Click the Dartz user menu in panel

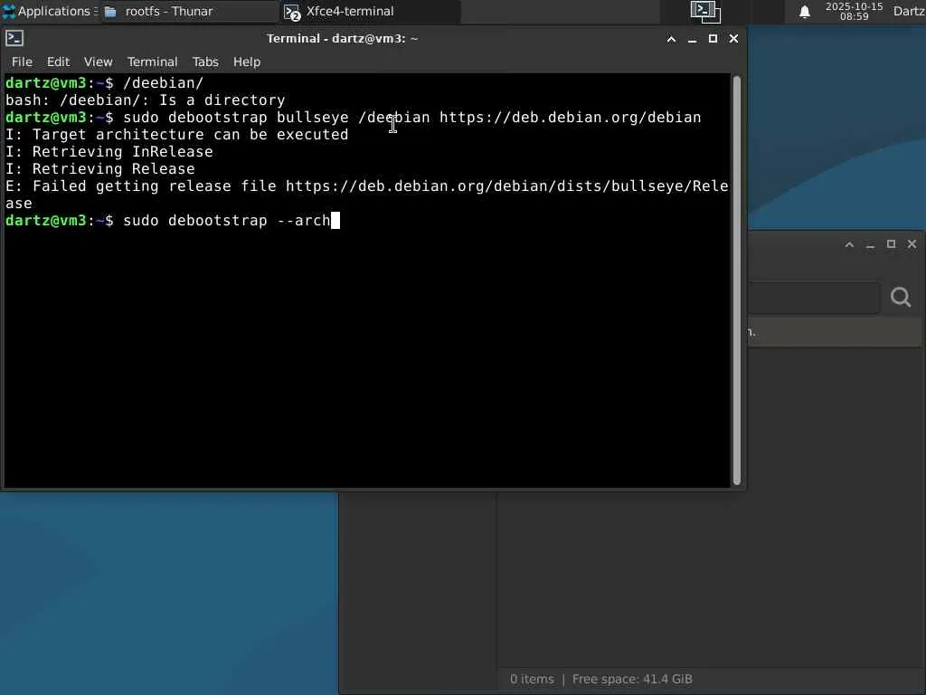click(909, 11)
